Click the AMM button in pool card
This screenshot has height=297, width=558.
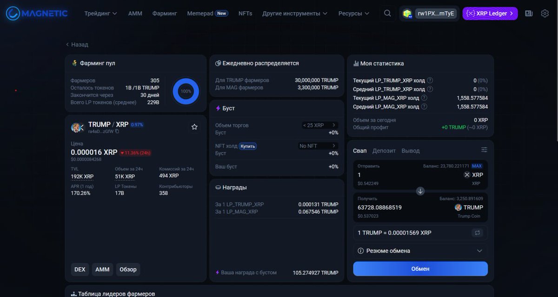(102, 270)
